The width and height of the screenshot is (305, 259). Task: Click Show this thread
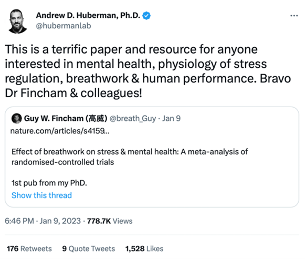[41, 195]
